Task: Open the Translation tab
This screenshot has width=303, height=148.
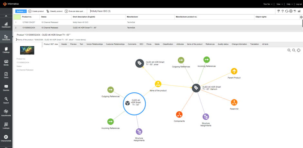Action: coord(254,44)
